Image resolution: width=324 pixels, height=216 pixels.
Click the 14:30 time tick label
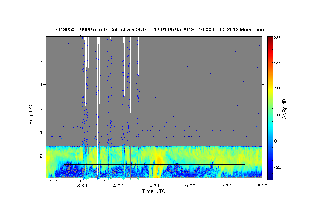tap(153, 186)
